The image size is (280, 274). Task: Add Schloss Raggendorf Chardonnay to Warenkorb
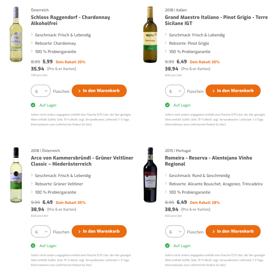pyautogui.click(x=99, y=91)
